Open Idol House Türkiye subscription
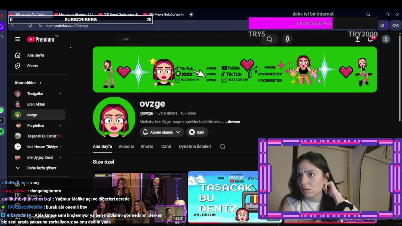402x226 pixels. [38, 147]
